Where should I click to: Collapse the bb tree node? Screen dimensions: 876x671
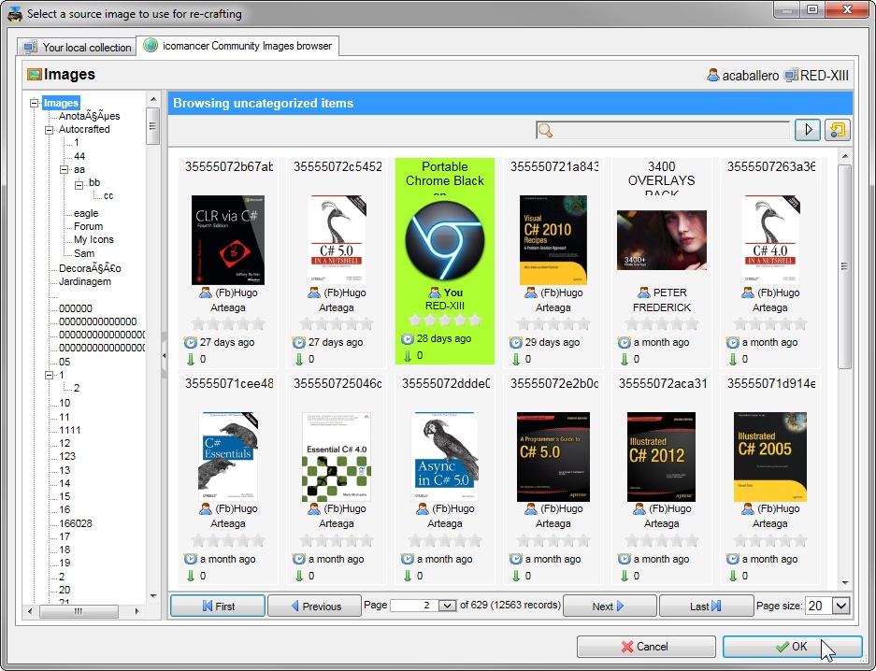[79, 183]
